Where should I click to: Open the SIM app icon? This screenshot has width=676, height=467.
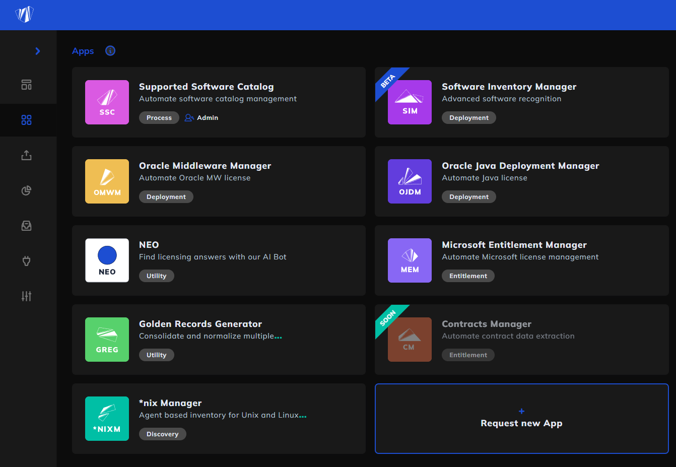pos(410,102)
